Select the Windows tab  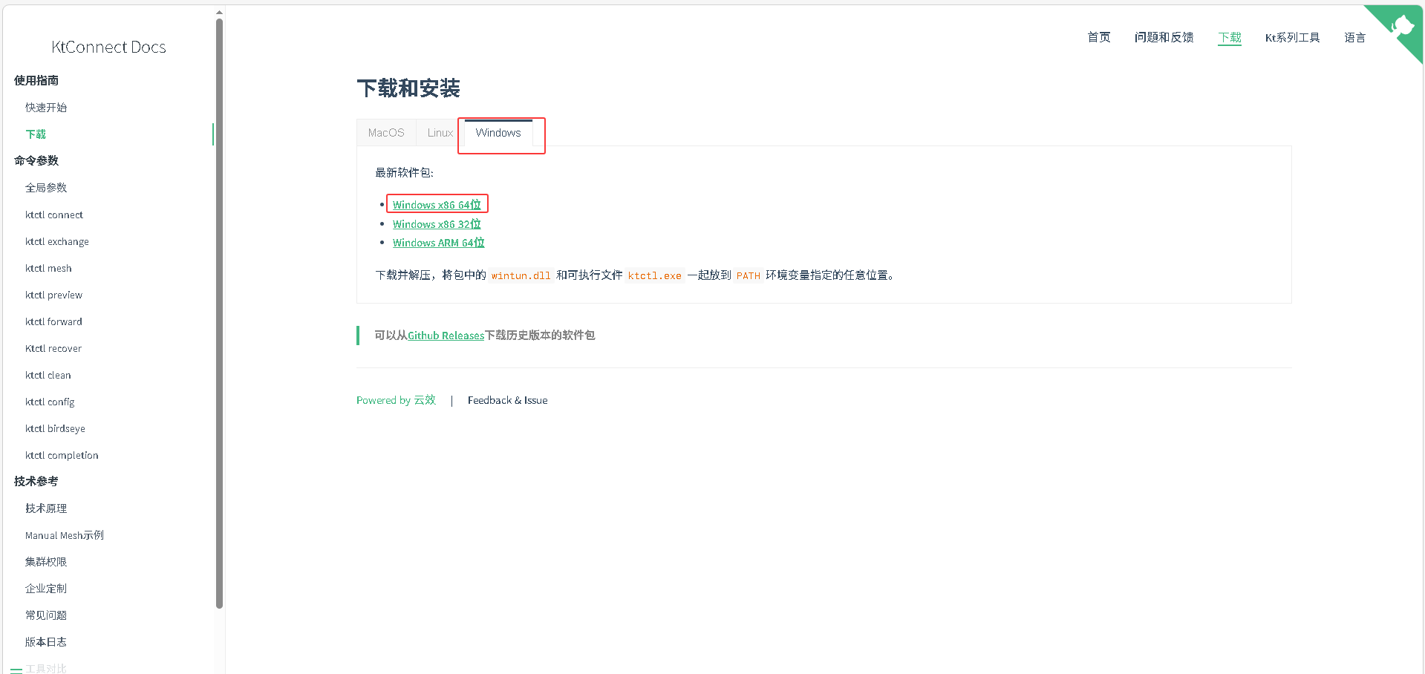click(x=498, y=133)
